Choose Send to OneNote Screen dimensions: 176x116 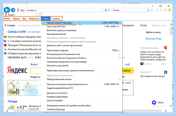coord(82,101)
